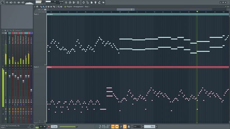Select the Track 2 header label
The height and width of the screenshot is (129, 230).
point(36,67)
